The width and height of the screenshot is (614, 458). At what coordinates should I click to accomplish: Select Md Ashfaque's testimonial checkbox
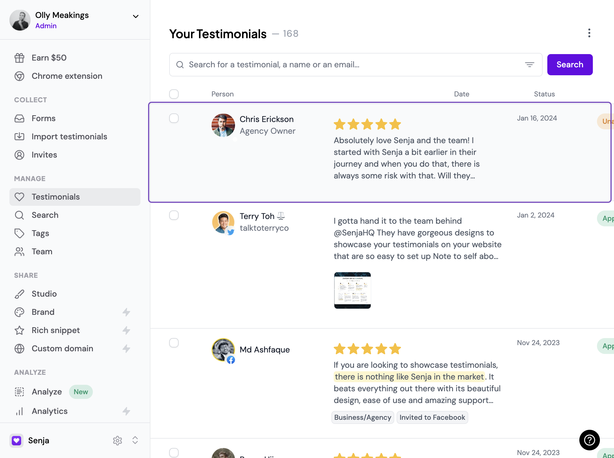(x=174, y=343)
